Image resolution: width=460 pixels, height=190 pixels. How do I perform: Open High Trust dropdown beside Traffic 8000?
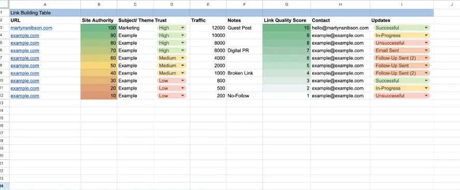(172, 43)
